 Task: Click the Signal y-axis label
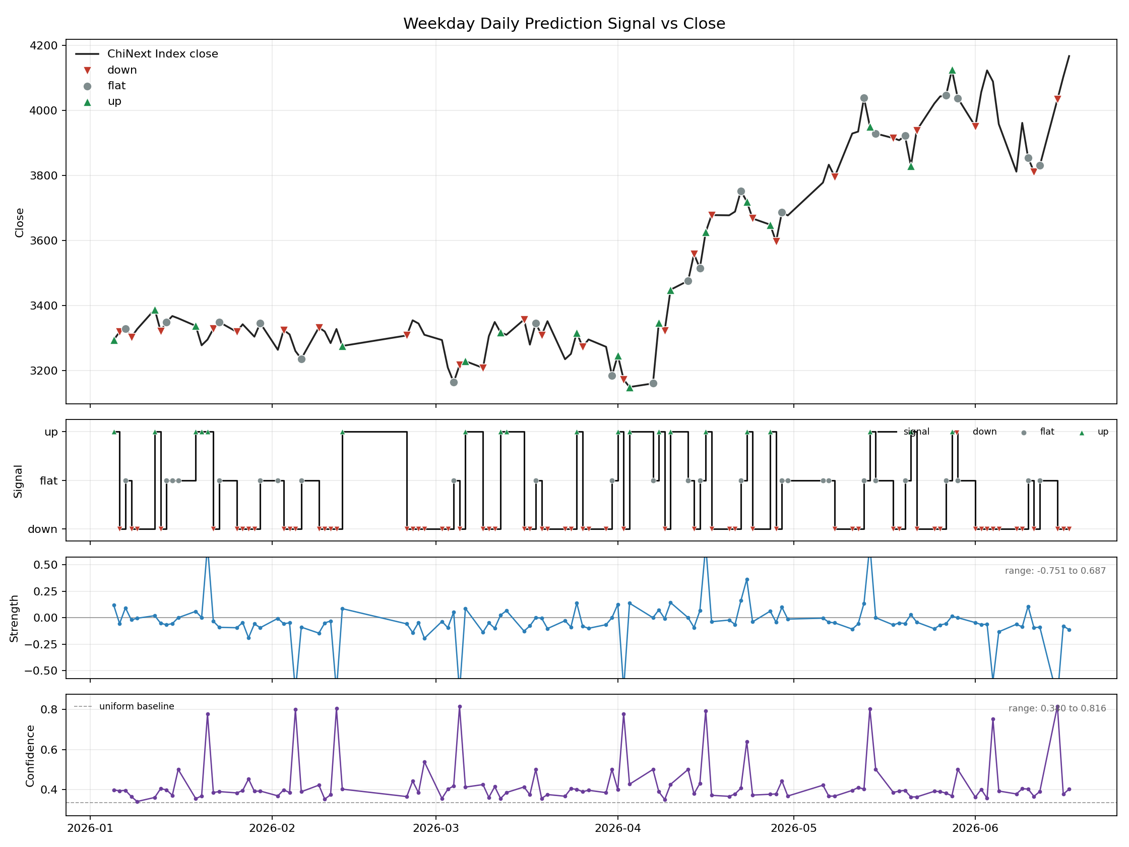point(18,481)
